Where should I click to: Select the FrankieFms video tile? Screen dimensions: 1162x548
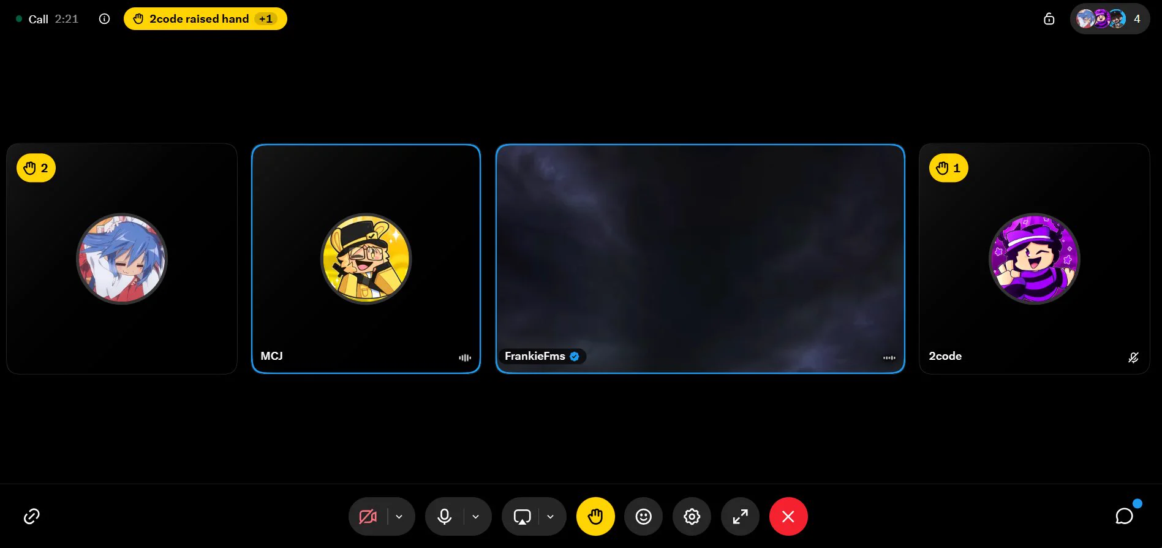click(700, 259)
